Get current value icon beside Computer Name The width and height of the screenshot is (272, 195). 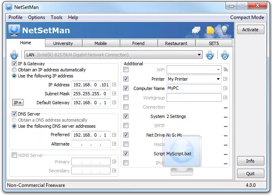tap(225, 88)
